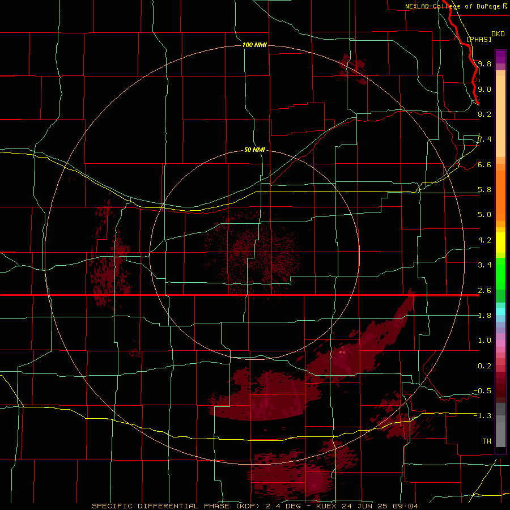Click the DKD label above the color scale
This screenshot has height=510, width=510.
click(x=498, y=34)
